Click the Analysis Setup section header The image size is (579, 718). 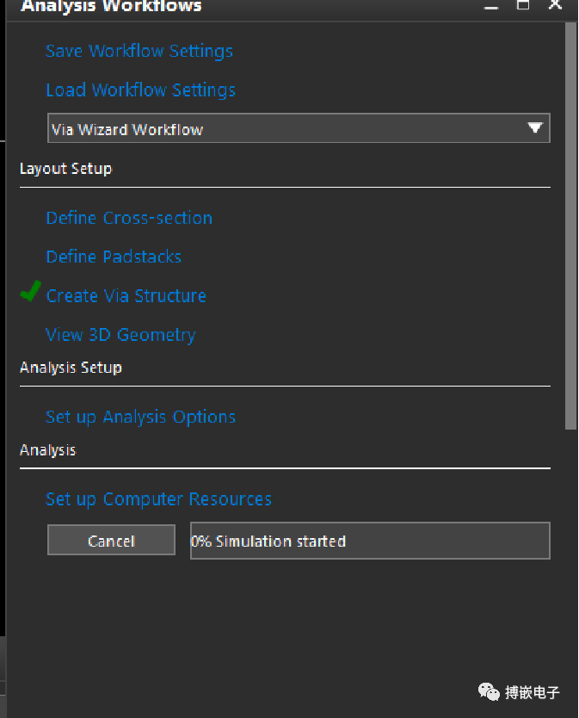[x=71, y=368]
